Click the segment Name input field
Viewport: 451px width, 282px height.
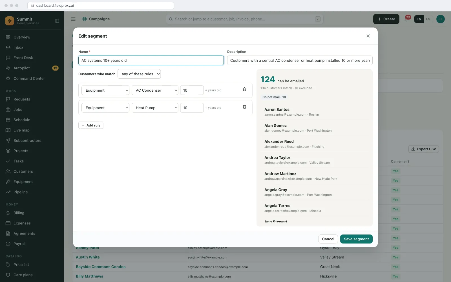(151, 60)
